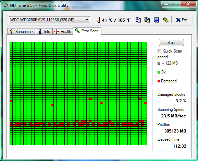Expand the WDC WD3200BMVS drive dropdown arrow
Viewport: 198px width, 161px height.
87,20
